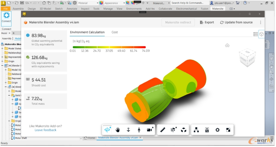Click the 7.22 kg Total mass card
Screen dimensions: 276x147
coord(45,101)
